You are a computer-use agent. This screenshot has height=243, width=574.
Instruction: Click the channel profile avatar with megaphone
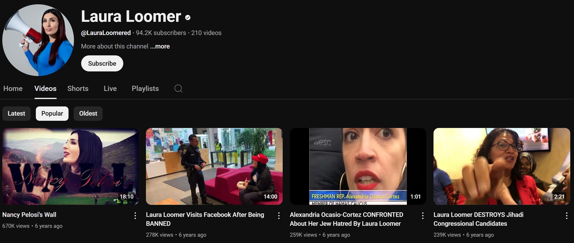pos(38,40)
